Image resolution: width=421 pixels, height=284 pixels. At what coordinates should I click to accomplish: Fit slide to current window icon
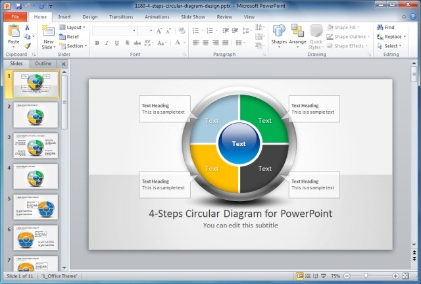[x=406, y=275]
